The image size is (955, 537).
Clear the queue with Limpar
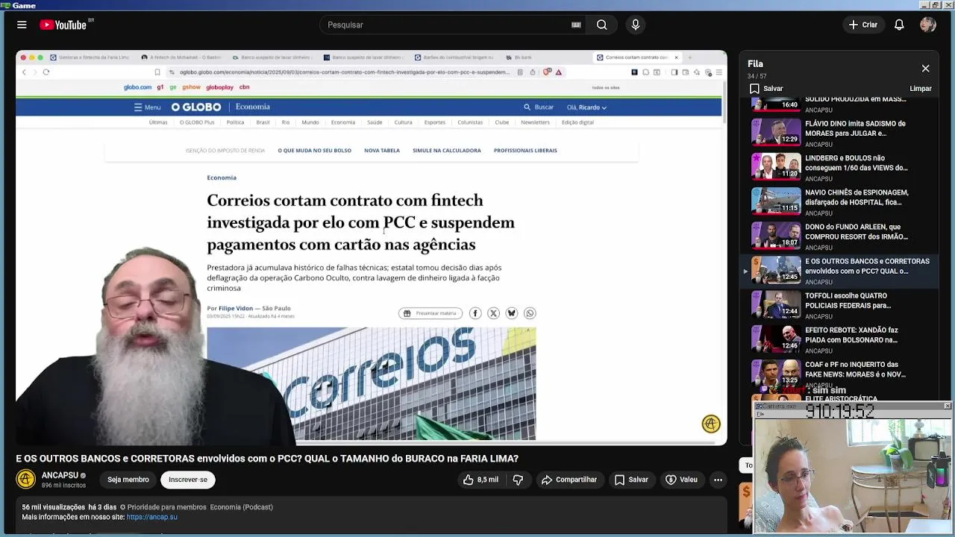[x=920, y=89]
